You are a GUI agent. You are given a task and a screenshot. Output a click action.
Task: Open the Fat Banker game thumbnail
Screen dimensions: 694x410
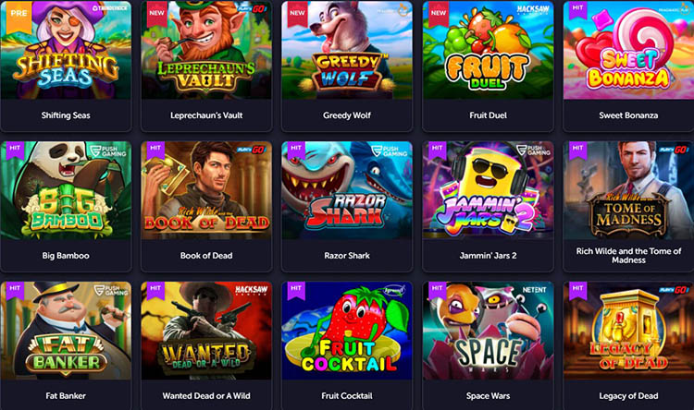66,331
